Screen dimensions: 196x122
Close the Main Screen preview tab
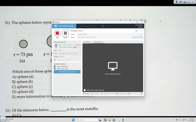[103, 42]
